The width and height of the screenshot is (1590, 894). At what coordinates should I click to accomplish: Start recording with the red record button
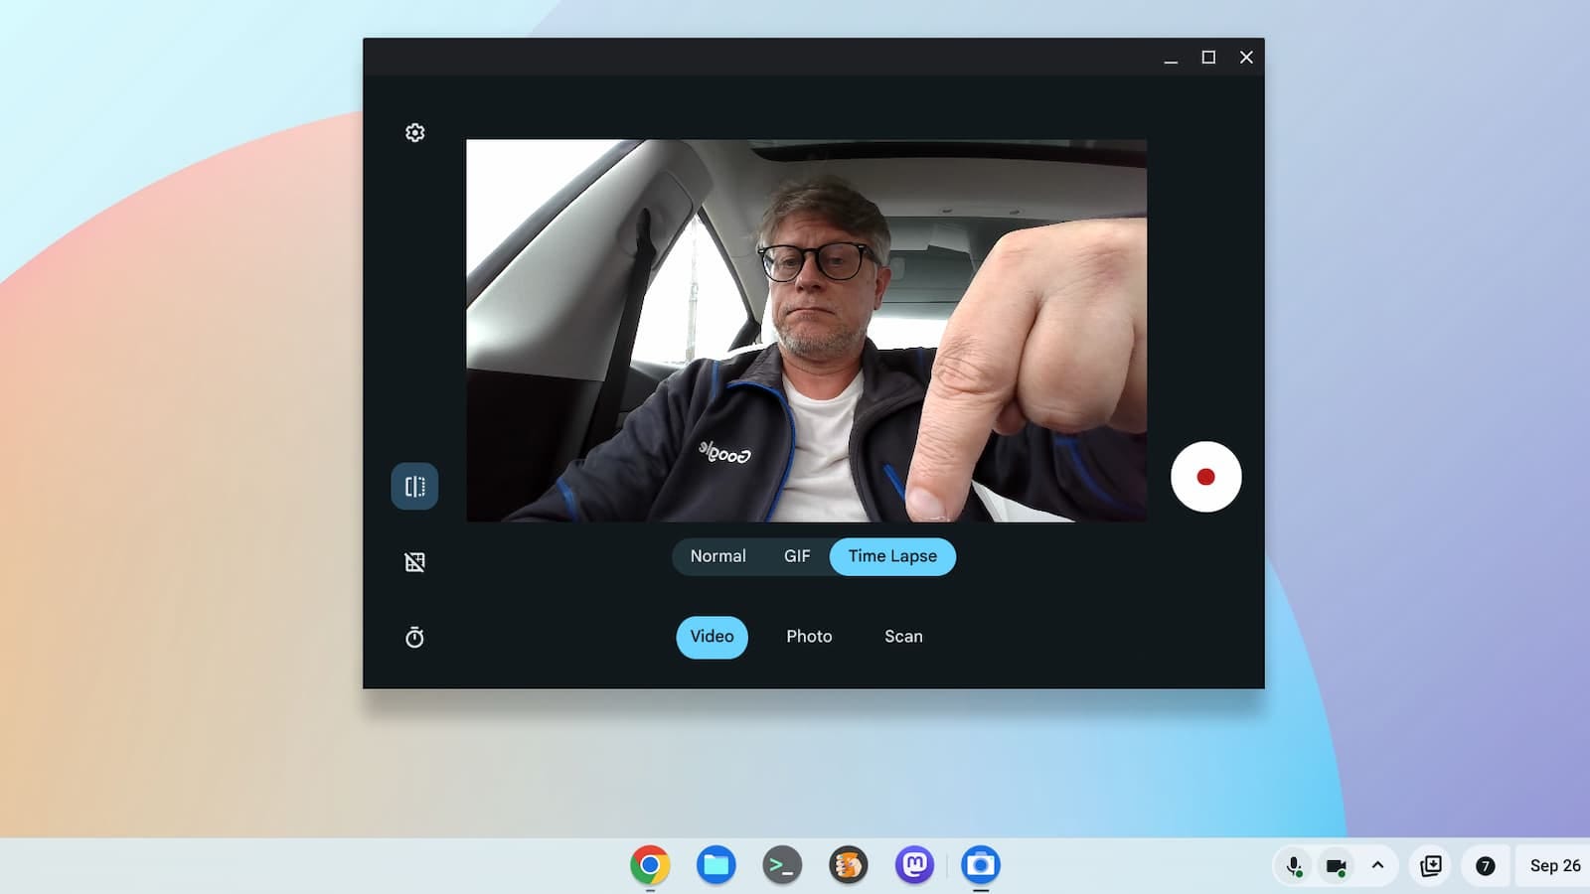[1205, 477]
